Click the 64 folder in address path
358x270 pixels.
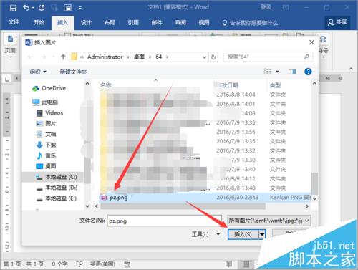click(159, 57)
